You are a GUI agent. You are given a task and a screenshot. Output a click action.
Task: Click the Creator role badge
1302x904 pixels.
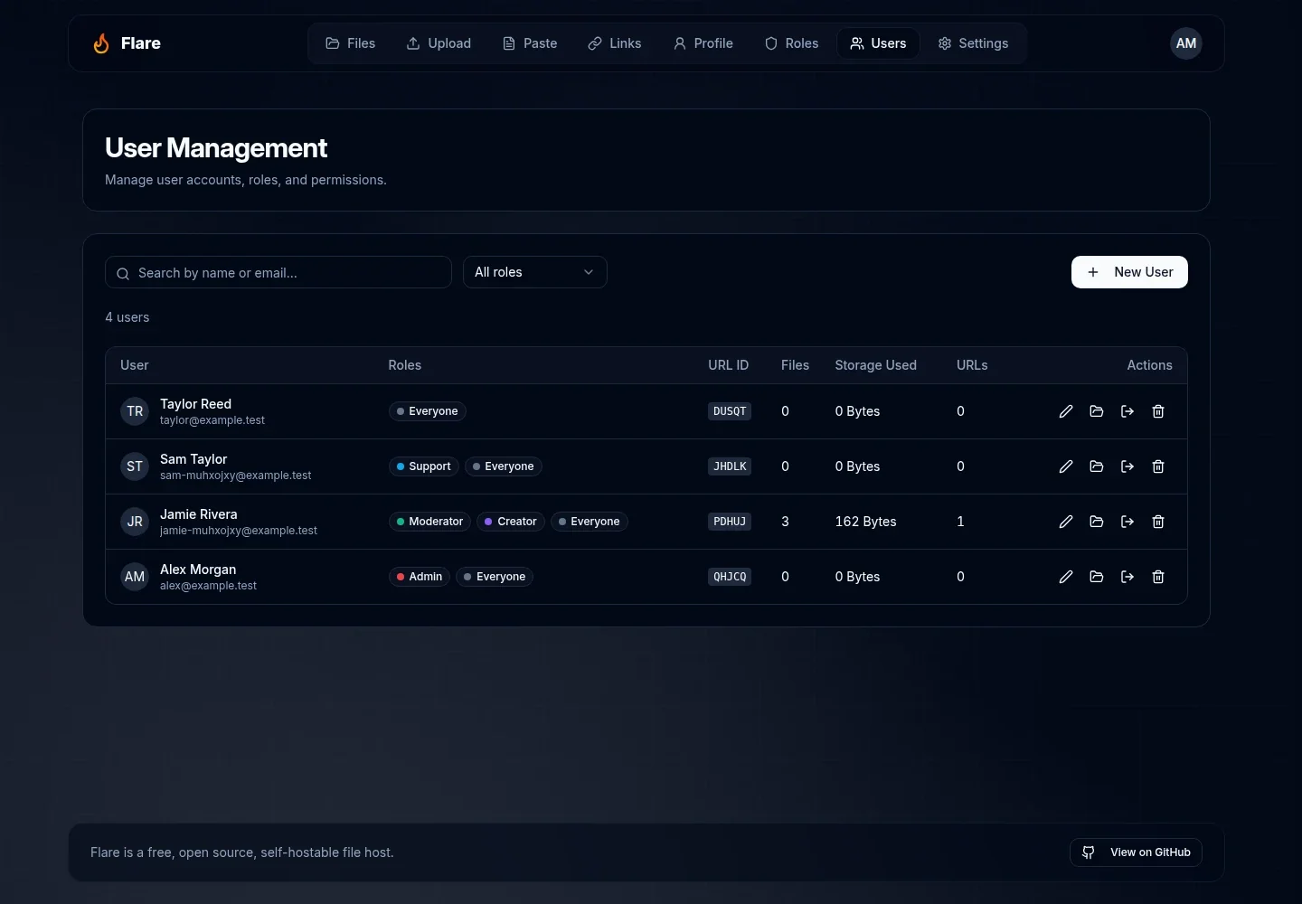[x=511, y=522]
